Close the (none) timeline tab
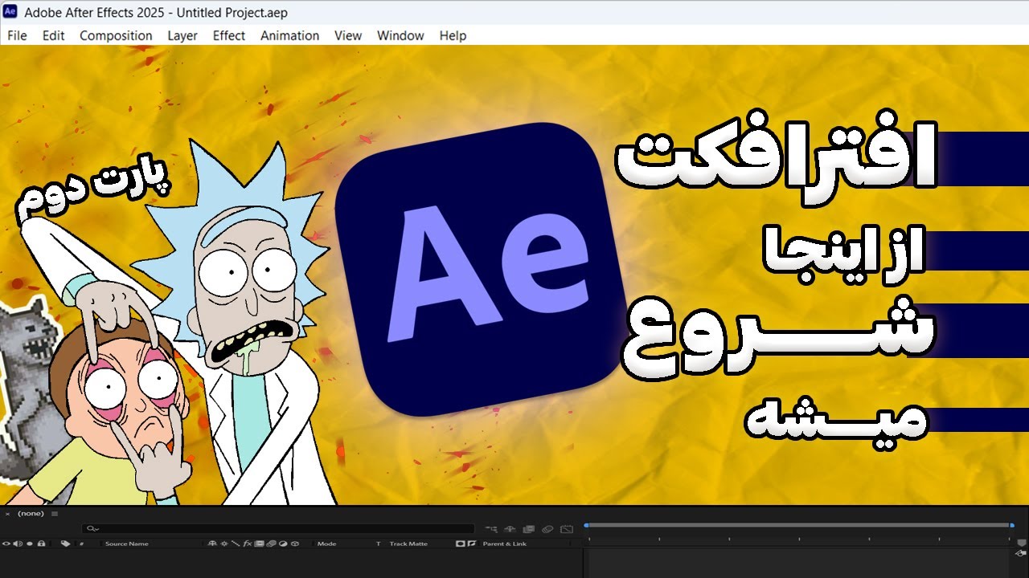Screen dimensions: 1029x578 pyautogui.click(x=8, y=514)
